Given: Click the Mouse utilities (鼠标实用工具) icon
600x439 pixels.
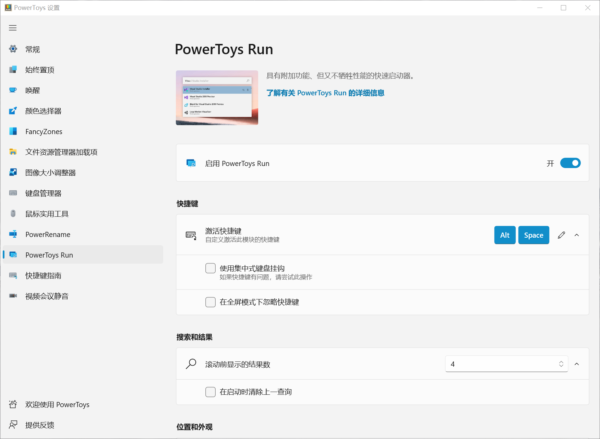Looking at the screenshot, I should [13, 214].
